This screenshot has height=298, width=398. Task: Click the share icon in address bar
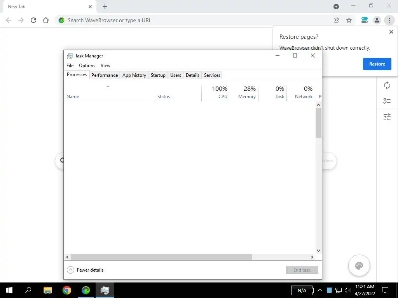coord(336,20)
